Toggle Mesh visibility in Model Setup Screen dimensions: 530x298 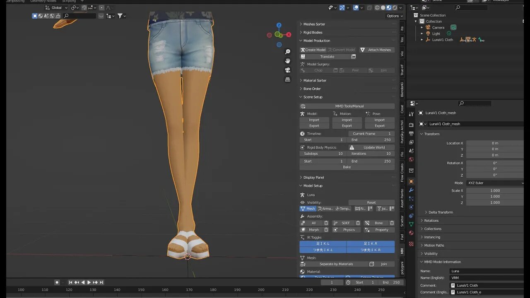pos(308,209)
